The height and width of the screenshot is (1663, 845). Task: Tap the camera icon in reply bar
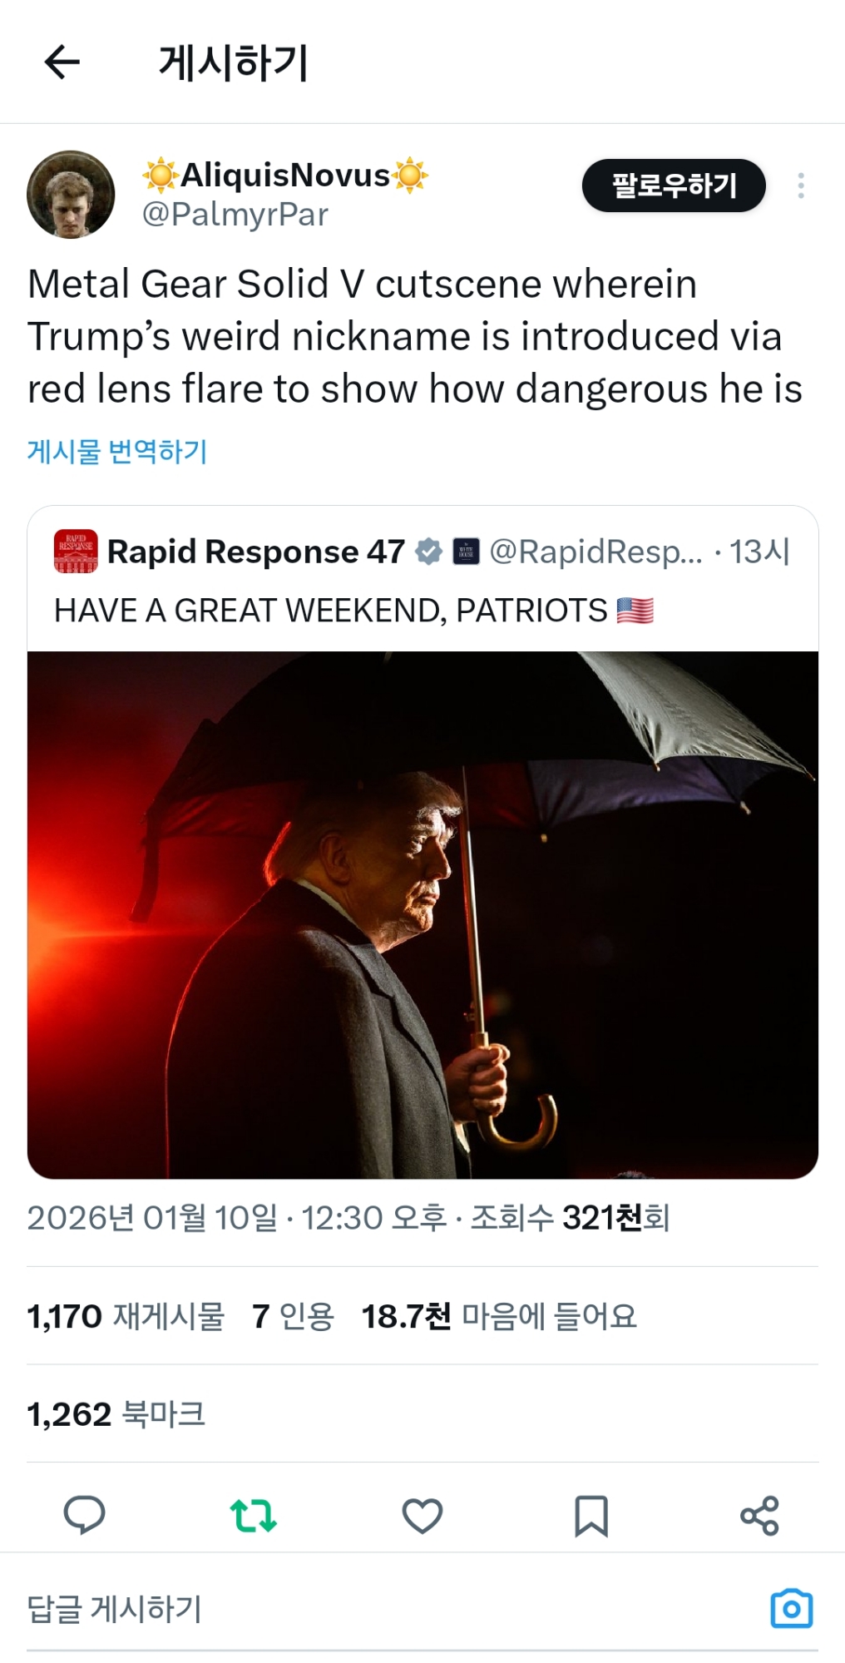pyautogui.click(x=791, y=1608)
